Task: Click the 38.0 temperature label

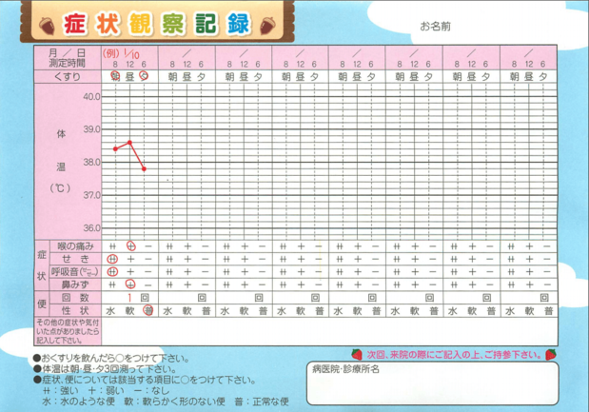Action: [91, 163]
